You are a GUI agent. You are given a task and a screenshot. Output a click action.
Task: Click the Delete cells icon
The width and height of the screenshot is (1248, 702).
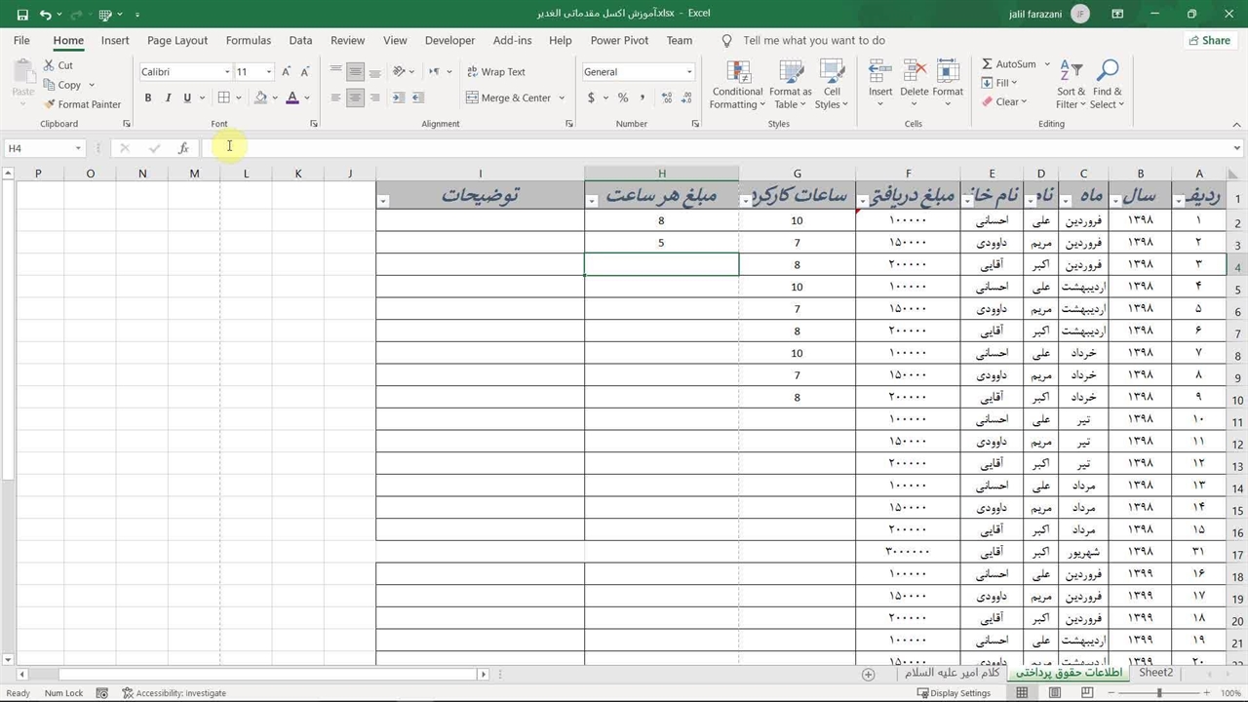coord(915,74)
